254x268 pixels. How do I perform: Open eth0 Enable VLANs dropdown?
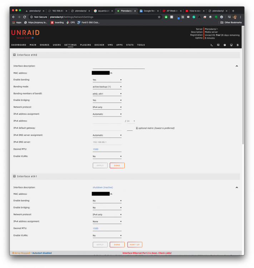pyautogui.click(x=107, y=157)
